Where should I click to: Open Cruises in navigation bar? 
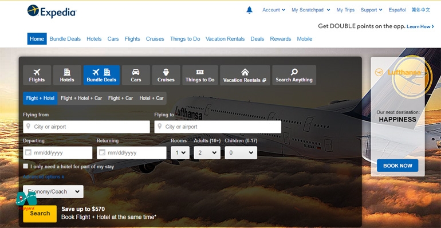click(155, 39)
